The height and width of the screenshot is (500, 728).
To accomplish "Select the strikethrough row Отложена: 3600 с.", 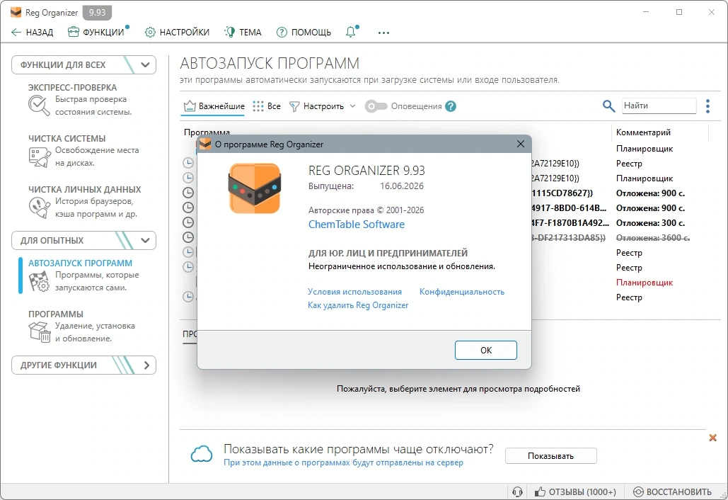I will coord(652,238).
